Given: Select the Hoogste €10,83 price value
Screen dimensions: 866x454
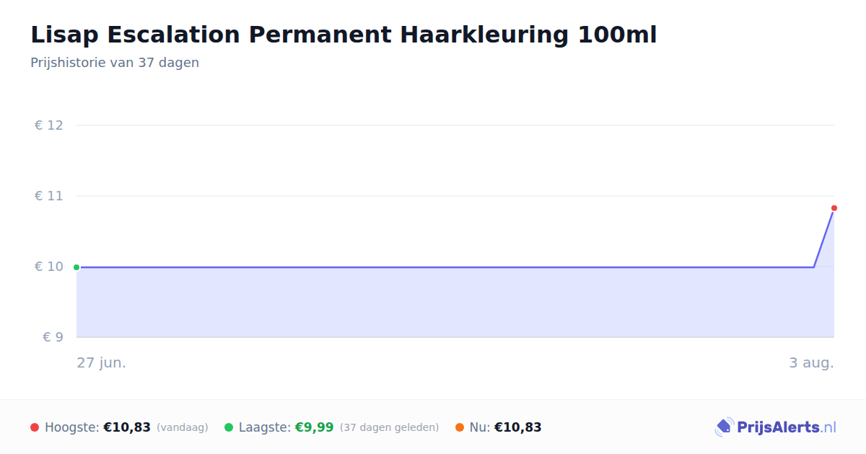Looking at the screenshot, I should click(x=127, y=427).
